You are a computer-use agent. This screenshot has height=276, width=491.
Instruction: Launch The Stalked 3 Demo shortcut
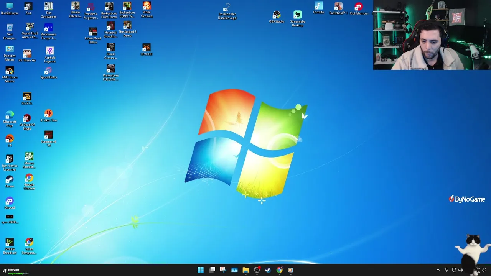(x=127, y=29)
